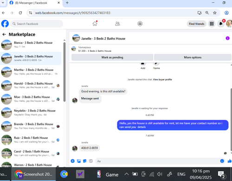Image resolution: width=232 pixels, height=181 pixels.
Task: Click the browser back arrow
Action: 3,13
